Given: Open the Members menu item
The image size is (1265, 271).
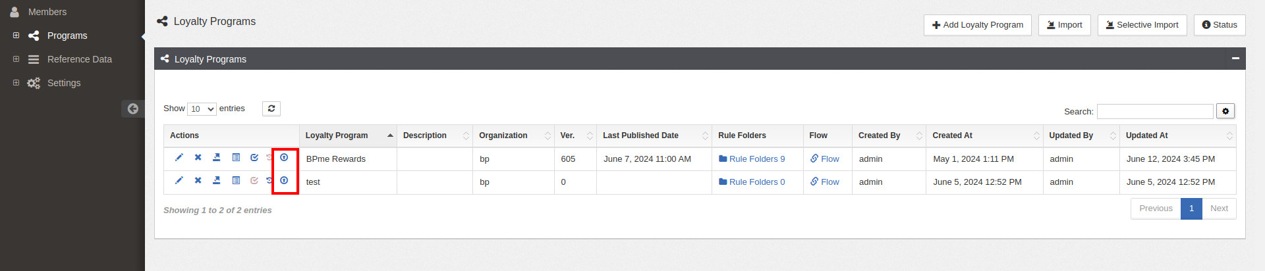Looking at the screenshot, I should point(47,12).
